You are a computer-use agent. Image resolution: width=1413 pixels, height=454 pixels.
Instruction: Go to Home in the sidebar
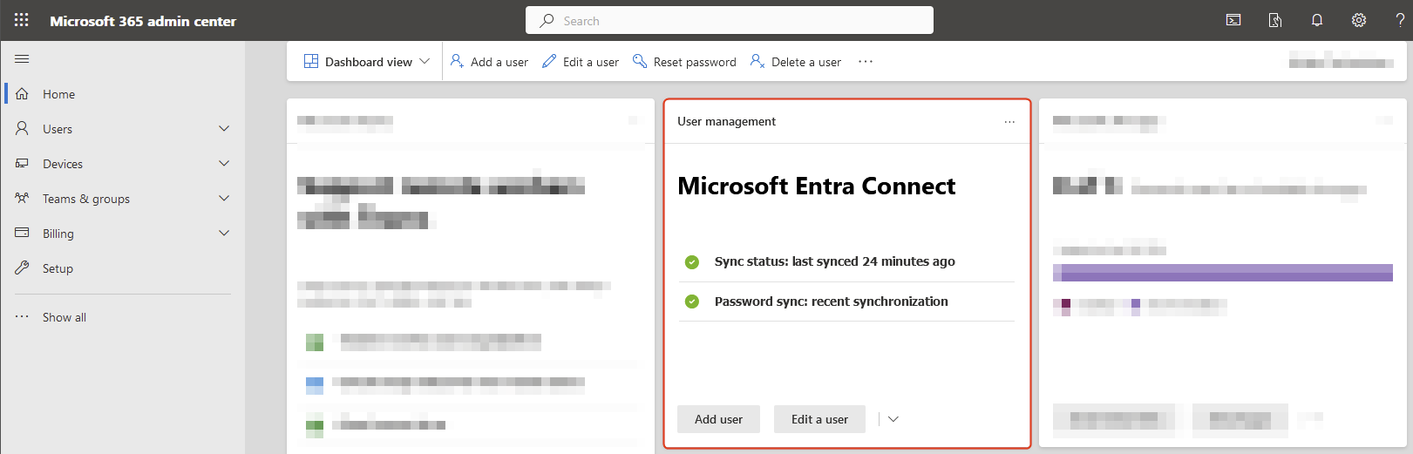58,94
